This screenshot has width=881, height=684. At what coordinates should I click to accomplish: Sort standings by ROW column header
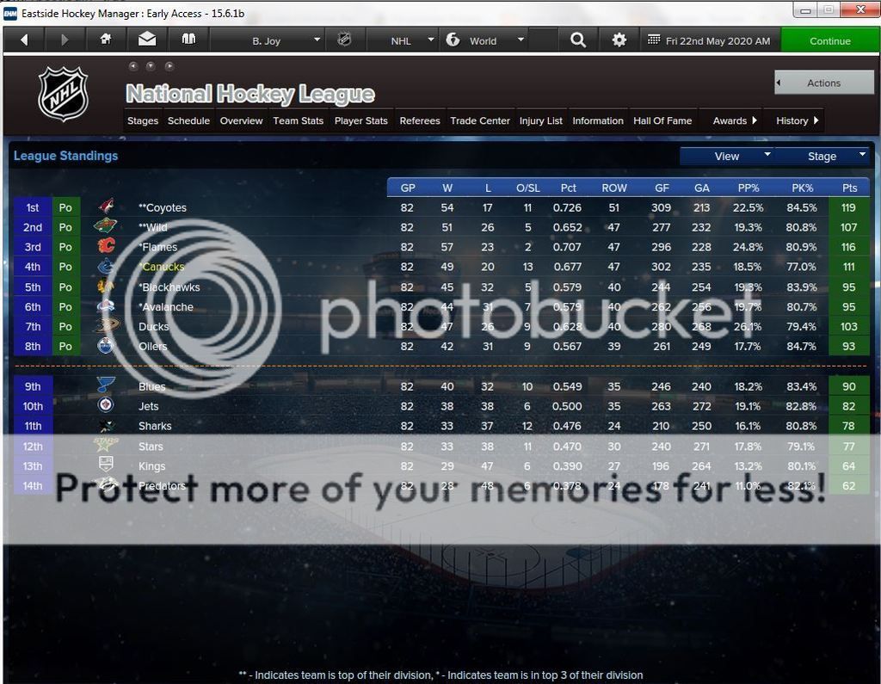(x=614, y=188)
